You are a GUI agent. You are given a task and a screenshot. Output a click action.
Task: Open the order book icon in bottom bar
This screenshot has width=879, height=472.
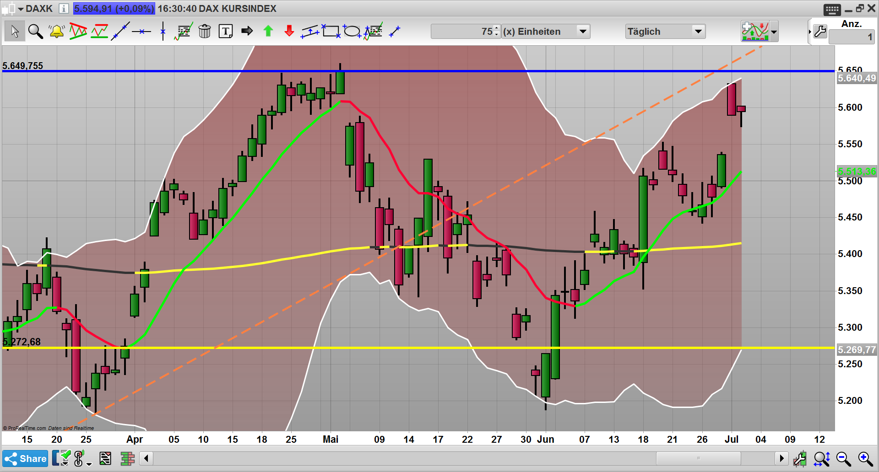[x=127, y=458]
